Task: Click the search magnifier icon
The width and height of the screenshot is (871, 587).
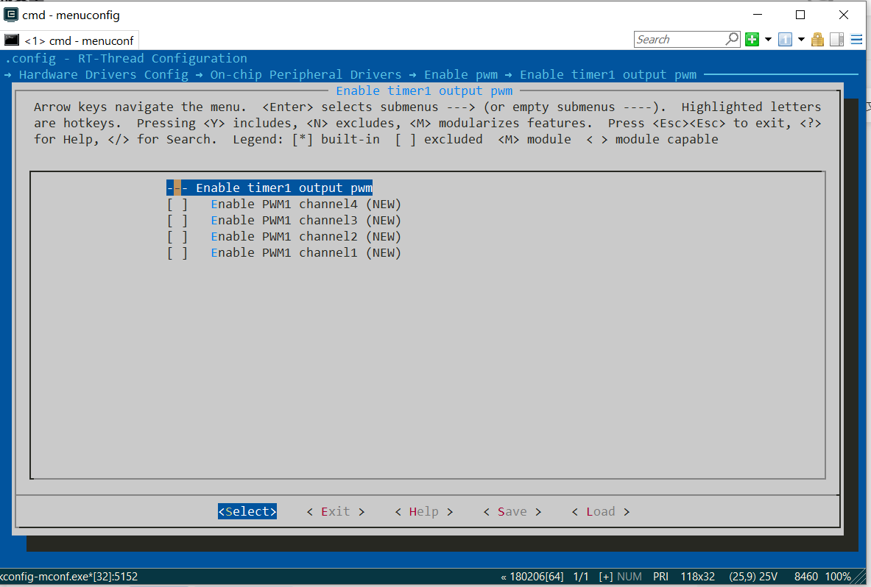Action: (732, 39)
